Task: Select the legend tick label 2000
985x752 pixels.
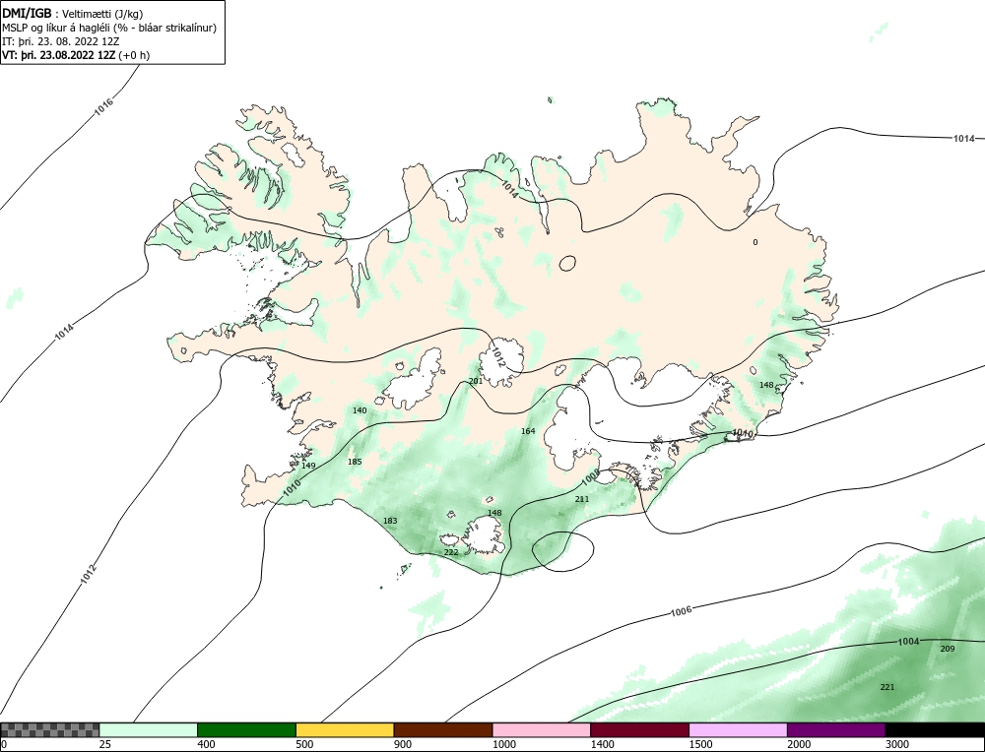Action: [x=799, y=744]
